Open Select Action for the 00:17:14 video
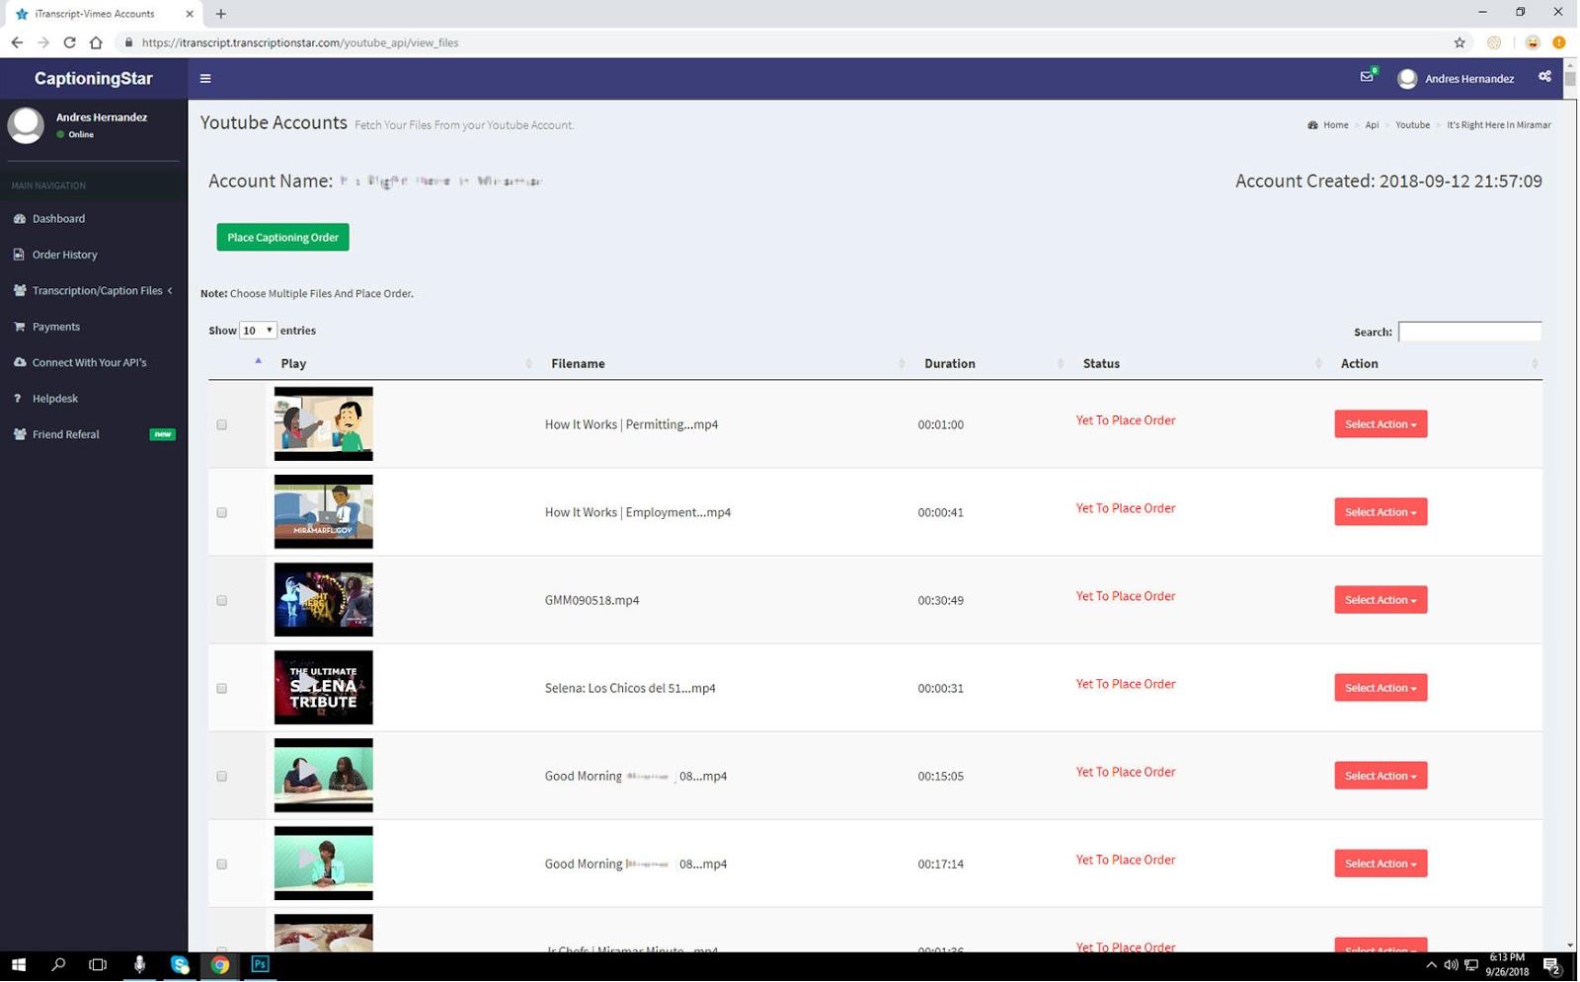 pos(1382,864)
